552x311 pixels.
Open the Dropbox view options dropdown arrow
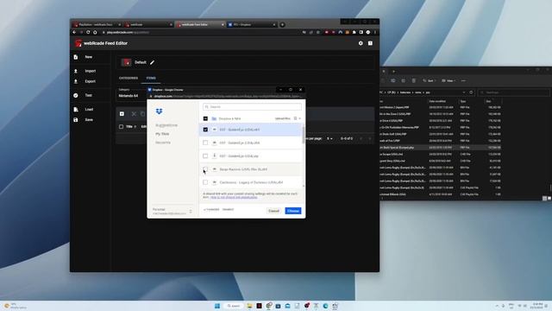(x=299, y=118)
